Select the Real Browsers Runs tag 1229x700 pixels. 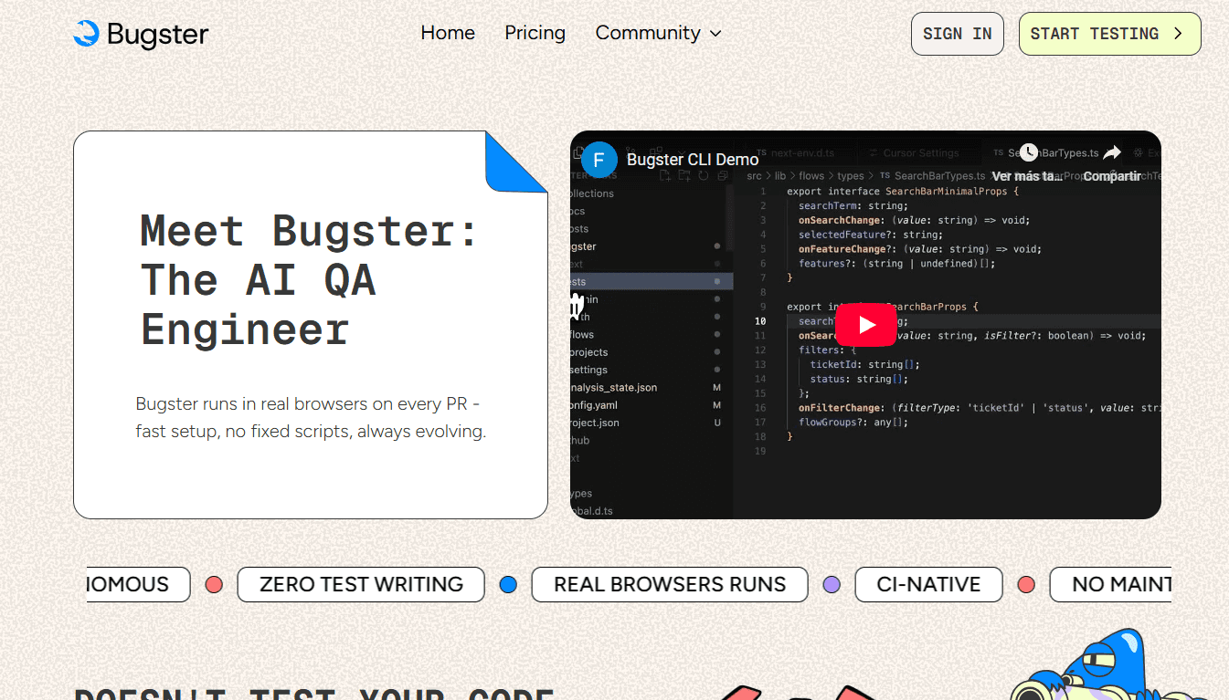click(669, 584)
